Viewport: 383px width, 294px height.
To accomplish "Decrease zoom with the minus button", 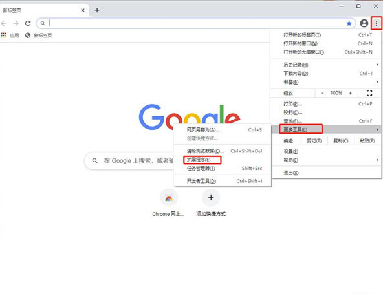I will [x=322, y=93].
